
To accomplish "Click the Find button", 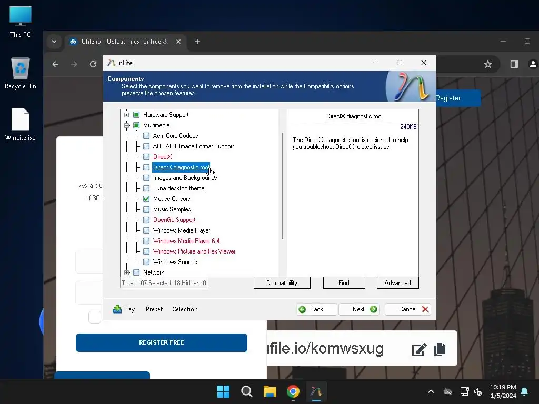I will [344, 282].
